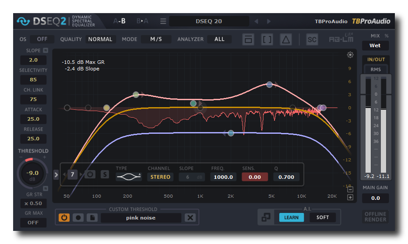The width and height of the screenshot is (408, 244).
Task: Click the GR STR x 0.50 value
Action: [33, 203]
